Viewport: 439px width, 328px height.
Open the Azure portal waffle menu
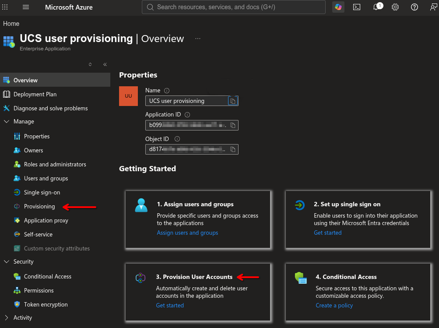click(5, 7)
